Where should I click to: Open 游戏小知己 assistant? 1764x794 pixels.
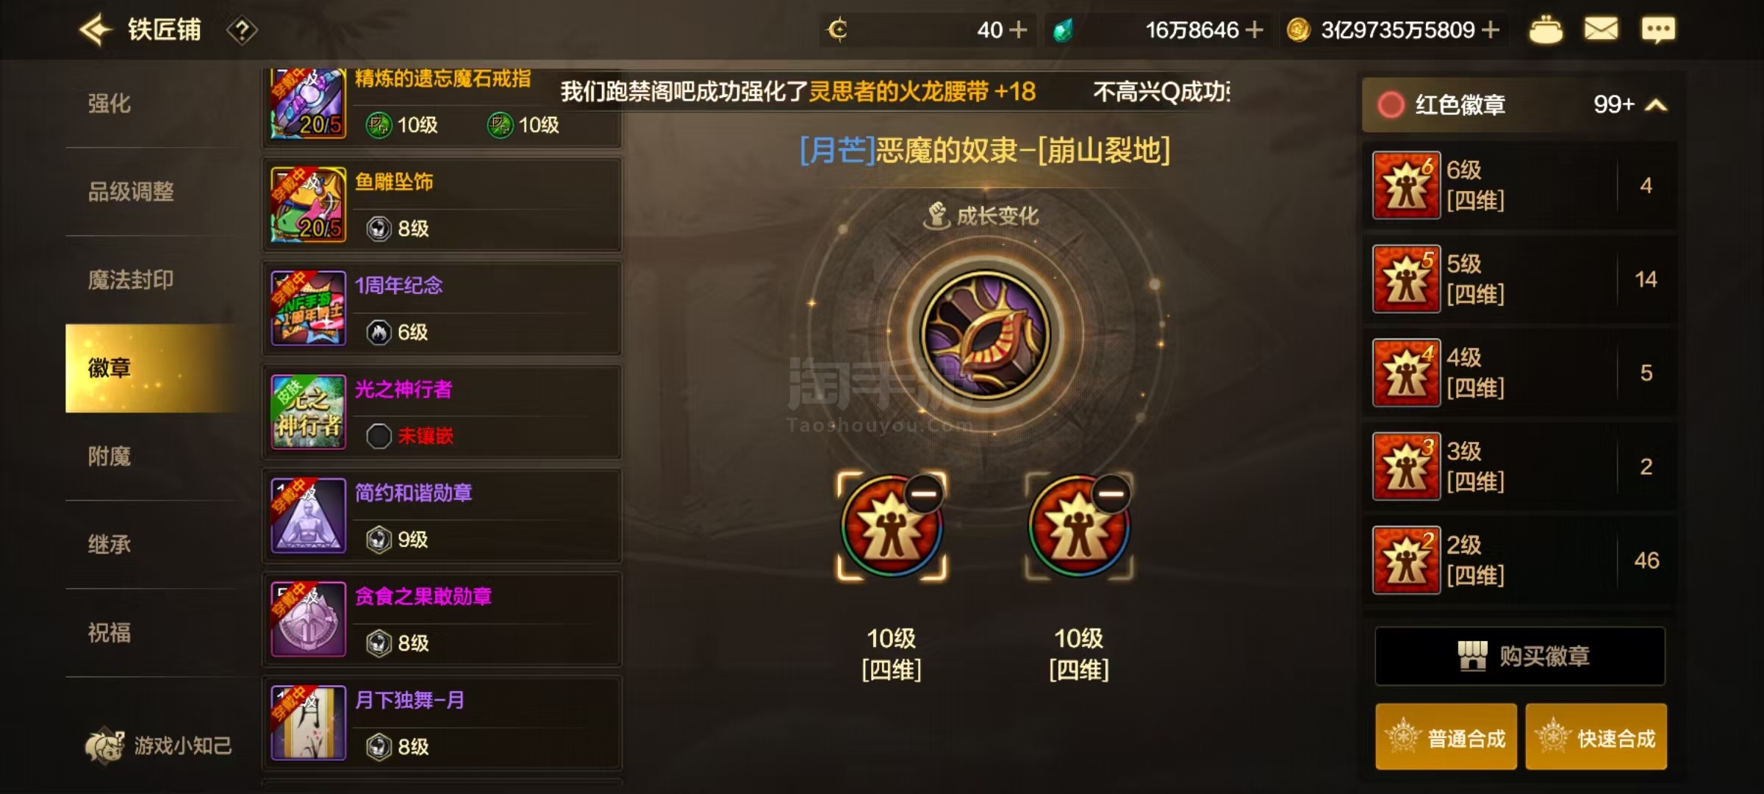coord(159,745)
